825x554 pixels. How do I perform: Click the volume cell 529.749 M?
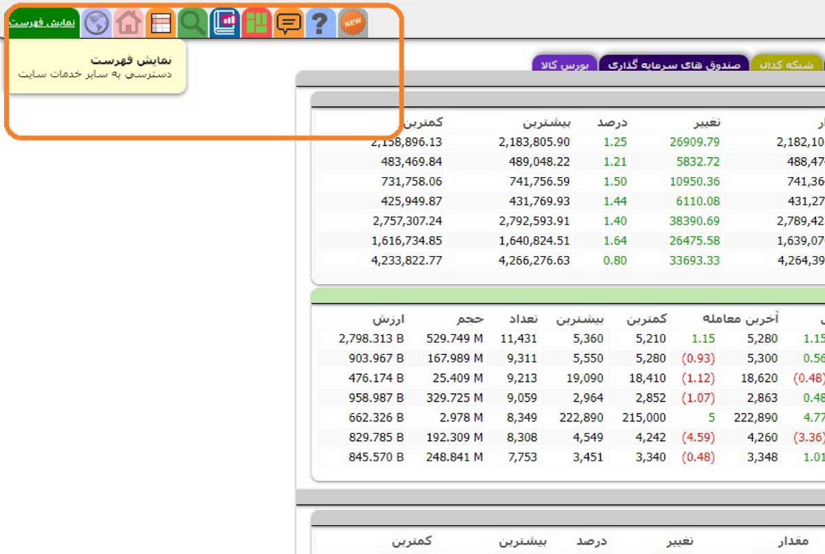pyautogui.click(x=454, y=338)
